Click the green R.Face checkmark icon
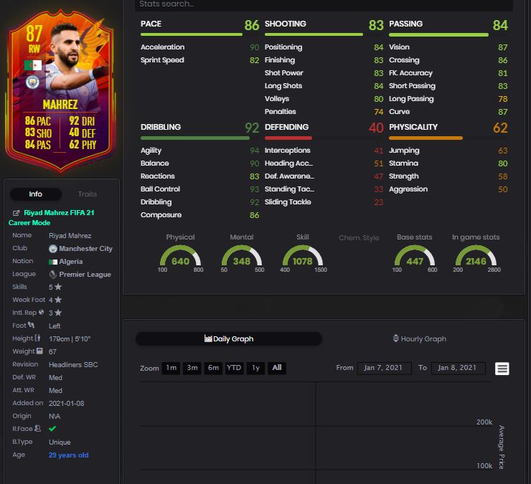Viewport: 531px width, 484px height. point(52,429)
